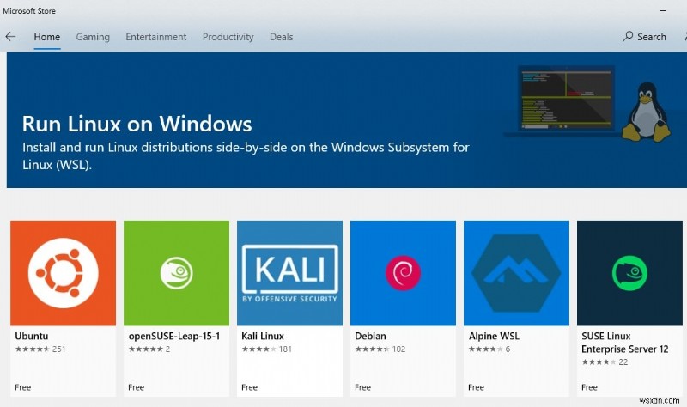
Task: Click openSUSE's star rating with 2 reviews
Action: click(x=149, y=349)
